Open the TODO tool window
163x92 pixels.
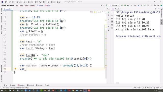(12, 85)
